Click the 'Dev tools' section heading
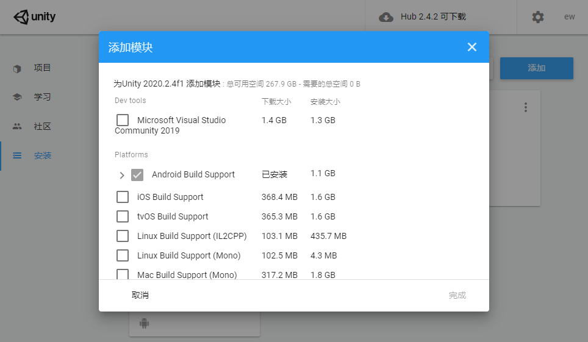Screen dimensions: 588x342 coord(130,101)
